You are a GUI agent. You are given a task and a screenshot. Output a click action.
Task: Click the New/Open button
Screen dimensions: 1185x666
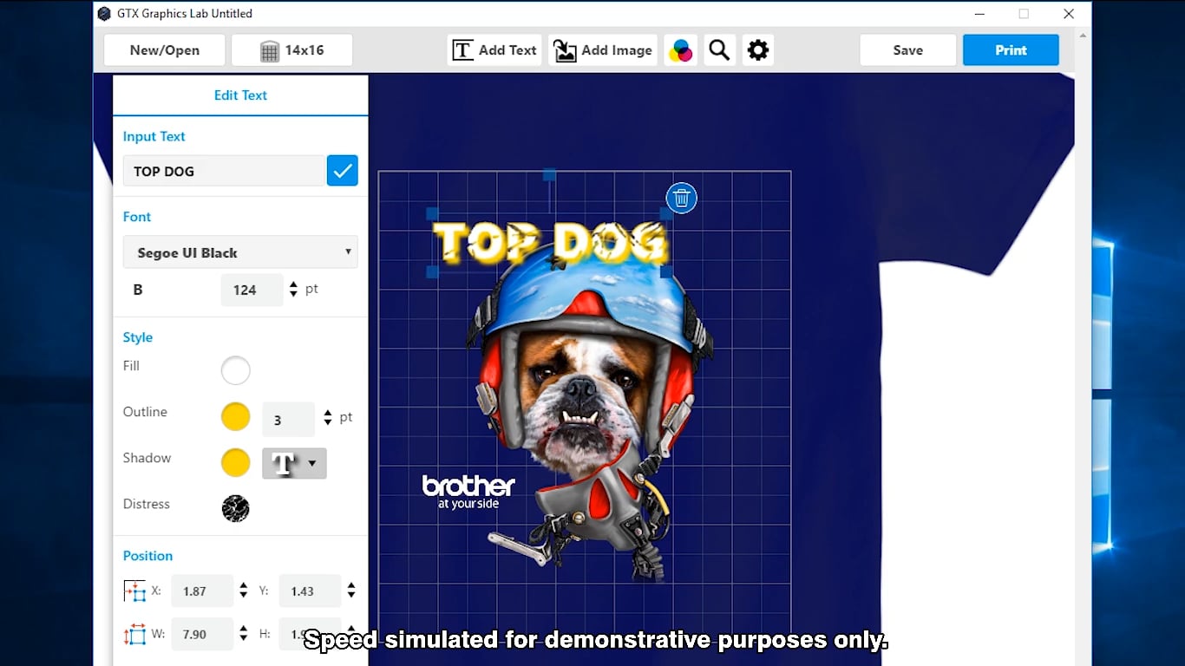tap(165, 50)
